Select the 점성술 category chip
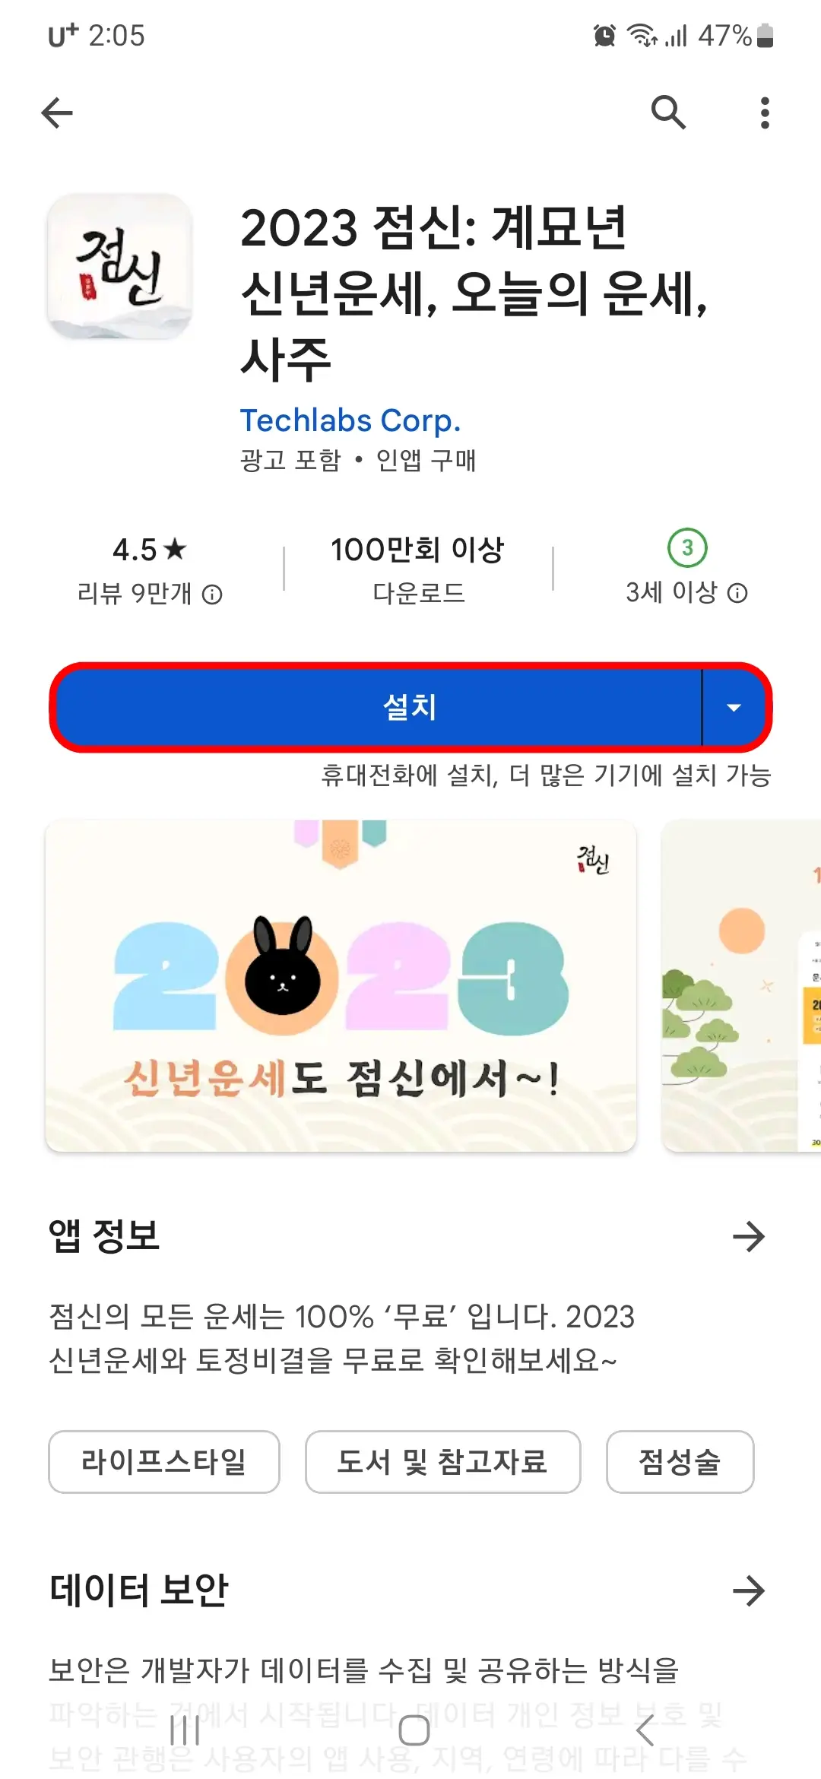The image size is (821, 1779). pos(680,1461)
